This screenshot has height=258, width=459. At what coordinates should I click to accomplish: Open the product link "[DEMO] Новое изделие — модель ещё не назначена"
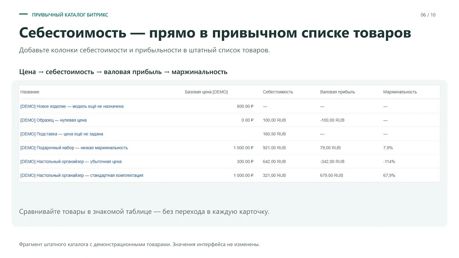(72, 107)
